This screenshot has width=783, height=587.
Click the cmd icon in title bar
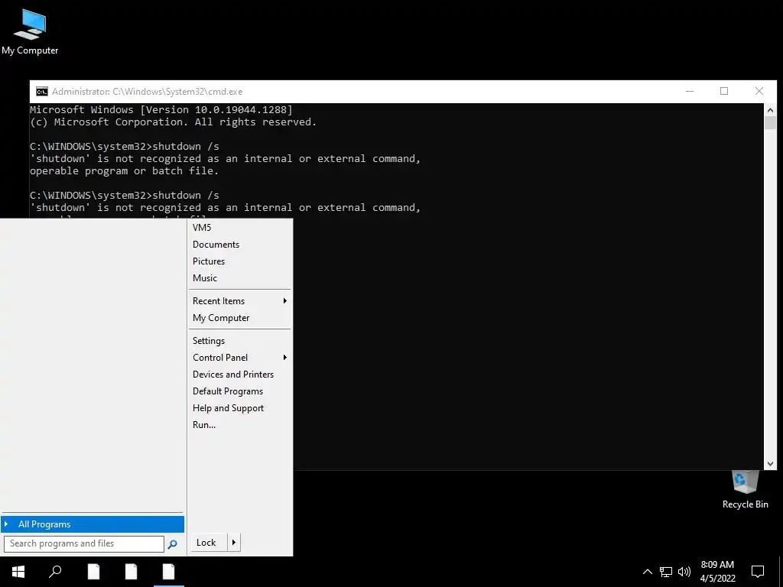click(x=42, y=92)
